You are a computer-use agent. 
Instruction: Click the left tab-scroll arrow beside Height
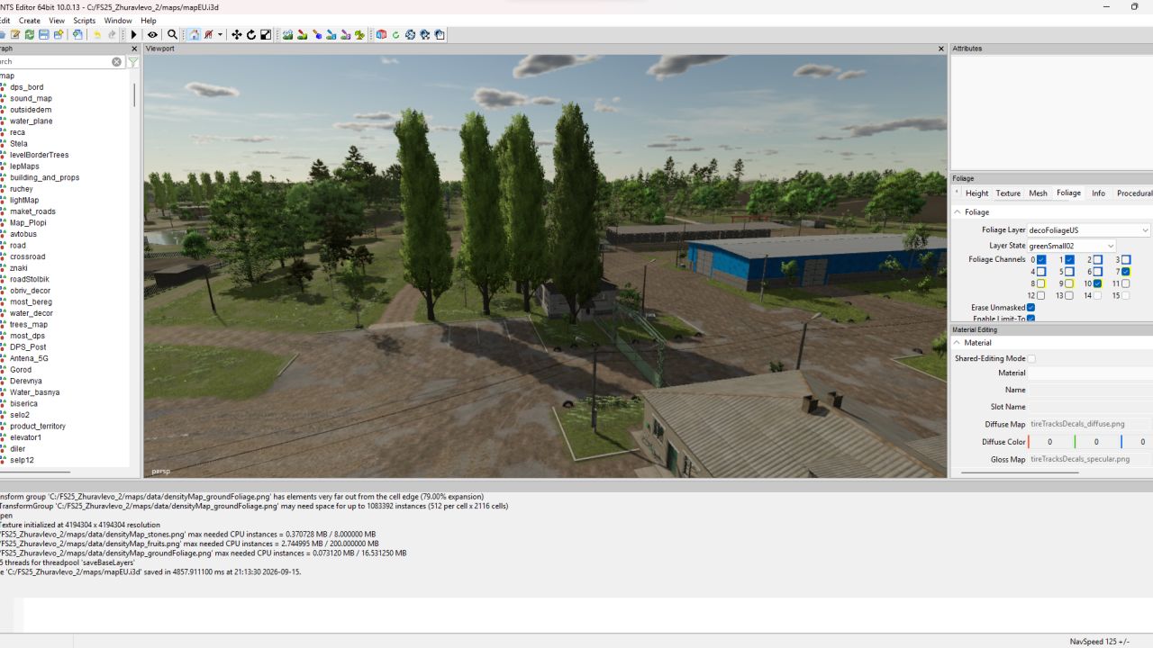957,193
